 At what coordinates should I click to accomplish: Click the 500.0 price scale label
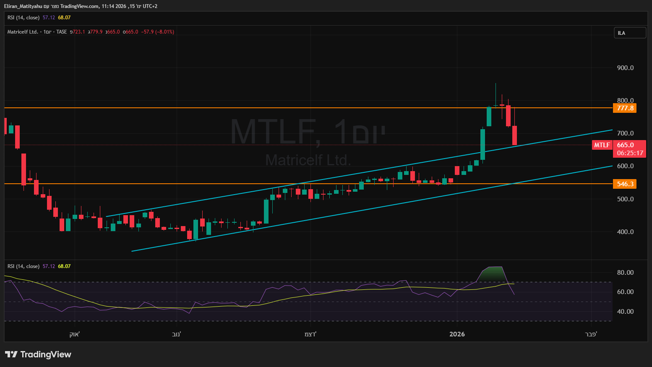pyautogui.click(x=625, y=199)
